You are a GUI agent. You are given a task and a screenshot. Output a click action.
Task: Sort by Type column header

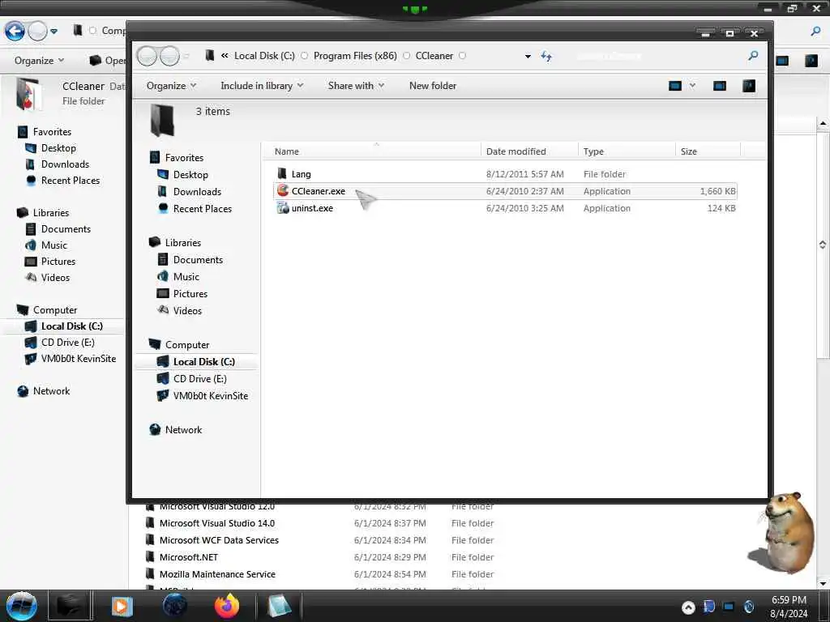click(627, 151)
